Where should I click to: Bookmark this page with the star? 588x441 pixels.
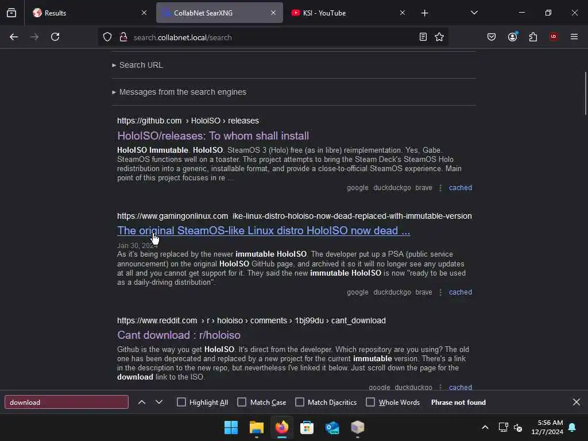[439, 37]
